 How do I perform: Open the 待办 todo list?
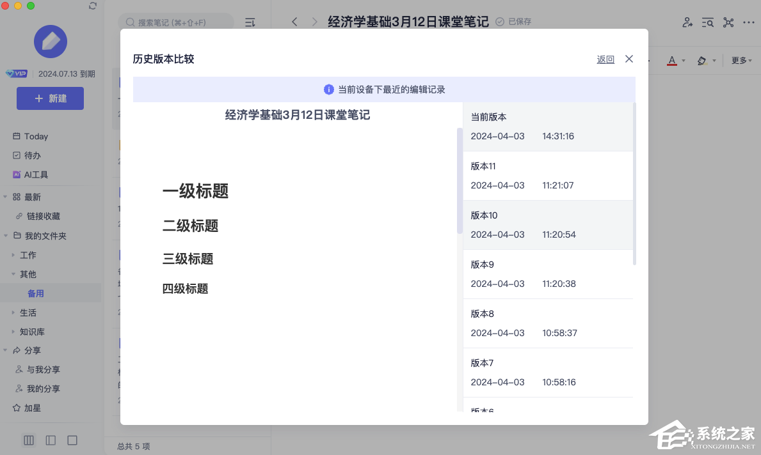(x=27, y=155)
